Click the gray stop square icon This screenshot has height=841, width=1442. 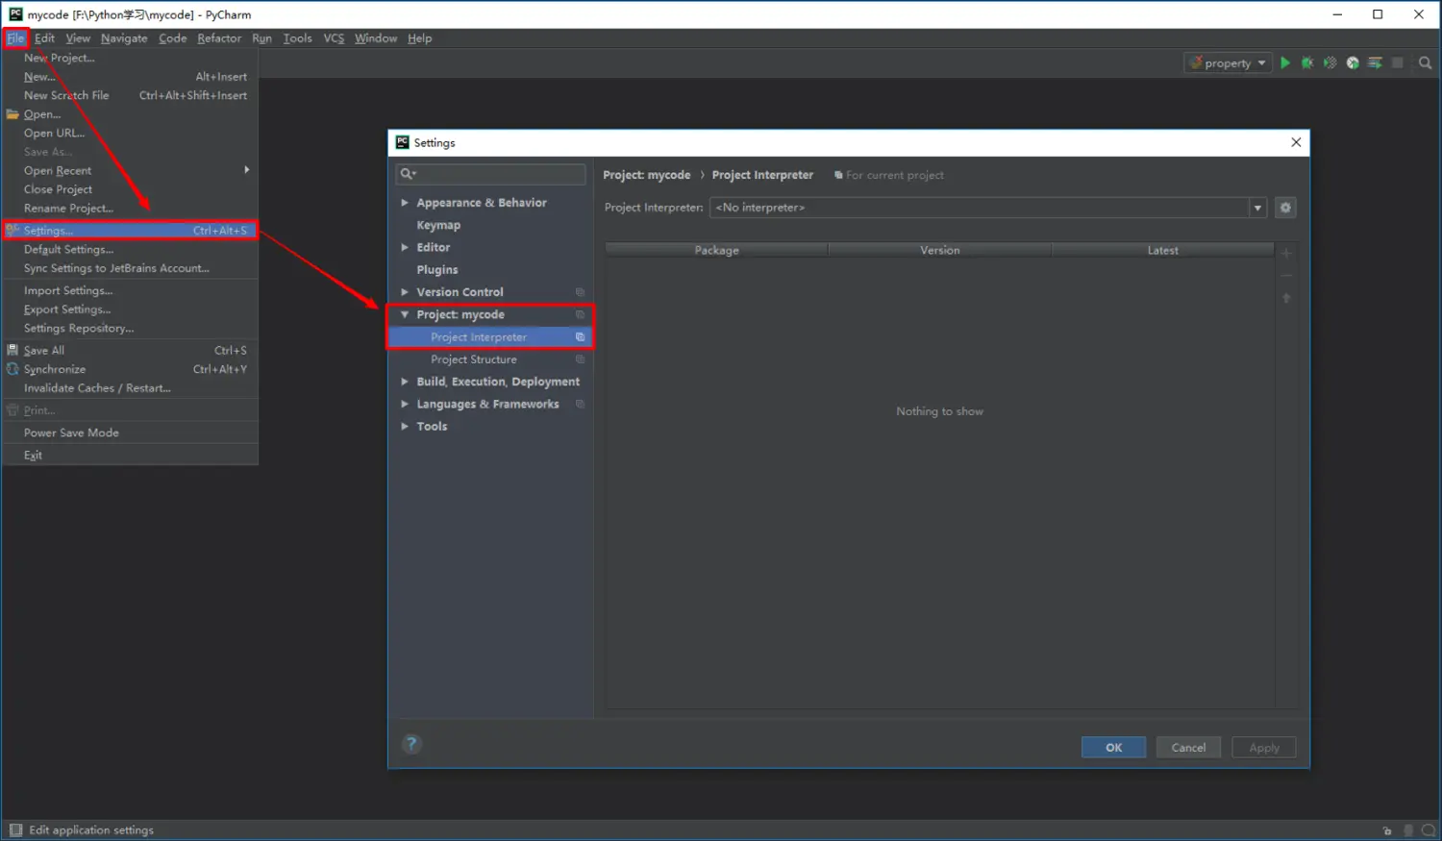[x=1398, y=62]
